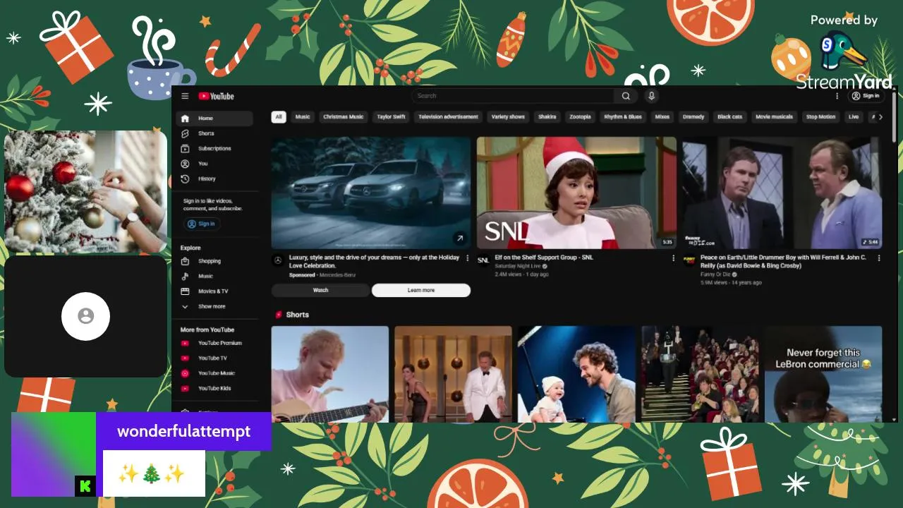
Task: Activate voice search microphone icon
Action: (651, 96)
